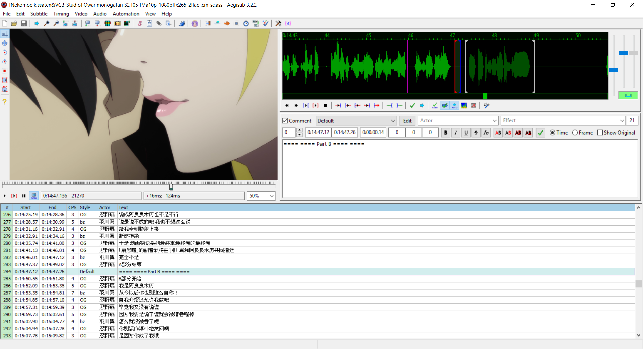The height and width of the screenshot is (349, 643).
Task: Click the start time field 0:14:47.12
Action: pyautogui.click(x=318, y=133)
